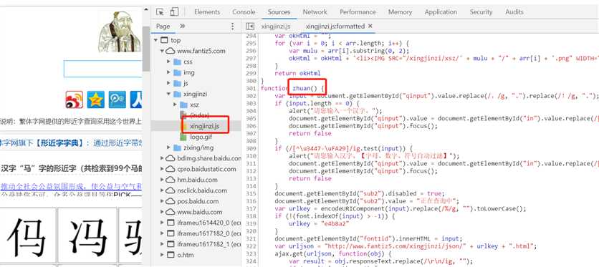
Task: Click the underlined ad link on page
Action: [72, 187]
